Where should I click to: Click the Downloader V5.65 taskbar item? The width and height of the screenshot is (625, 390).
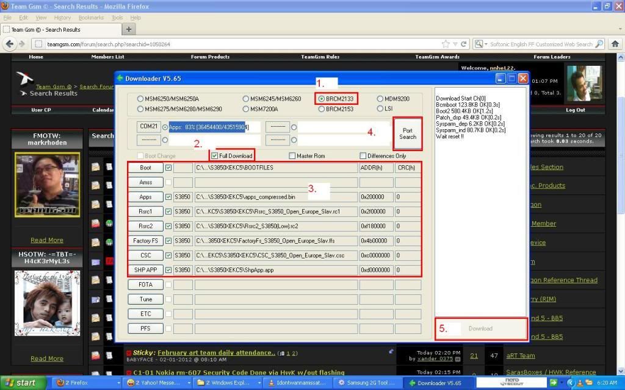coord(439,383)
